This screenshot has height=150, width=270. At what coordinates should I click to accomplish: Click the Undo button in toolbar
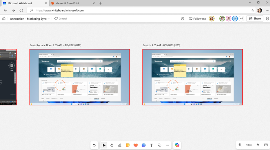click(94, 145)
